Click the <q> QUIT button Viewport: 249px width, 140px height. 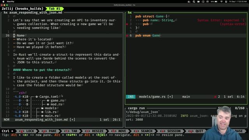196,131
